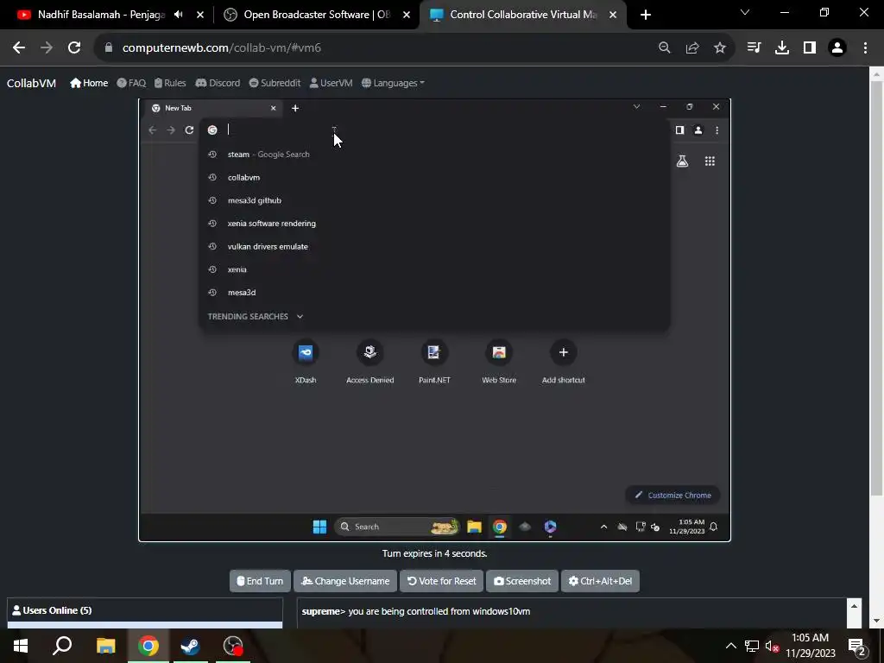Select the 'xenia' history suggestion
Image resolution: width=884 pixels, height=663 pixels.
click(x=434, y=269)
